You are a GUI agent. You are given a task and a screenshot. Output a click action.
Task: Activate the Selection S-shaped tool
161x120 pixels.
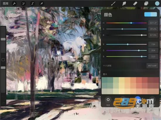pyautogui.click(x=32, y=4)
